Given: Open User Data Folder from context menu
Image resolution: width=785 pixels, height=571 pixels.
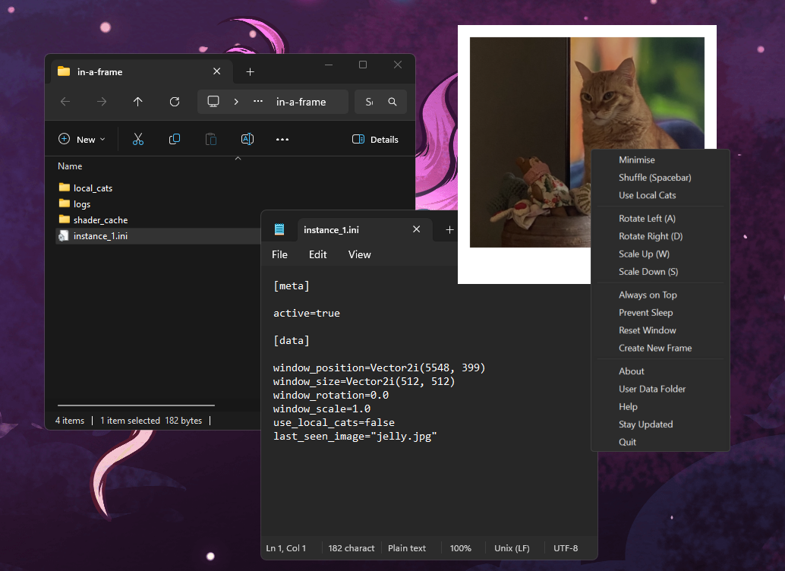Looking at the screenshot, I should [x=652, y=389].
